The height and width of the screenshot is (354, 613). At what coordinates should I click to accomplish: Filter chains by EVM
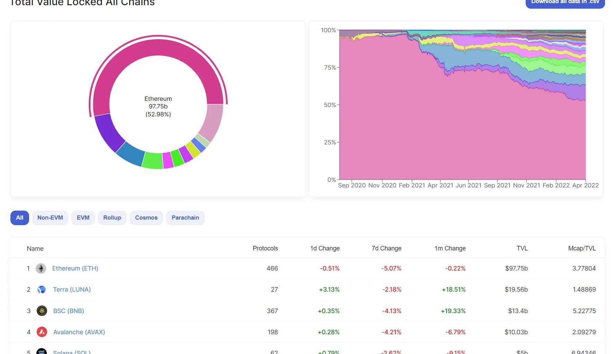[x=83, y=218]
